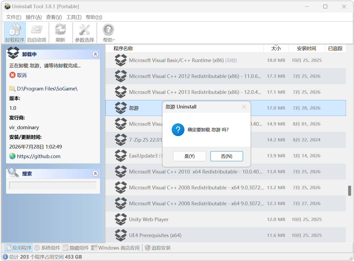This screenshot has height=261, width=354.
Task: Click icon of the 14.9 MB Microsoft Visual row
Action: 121,124
